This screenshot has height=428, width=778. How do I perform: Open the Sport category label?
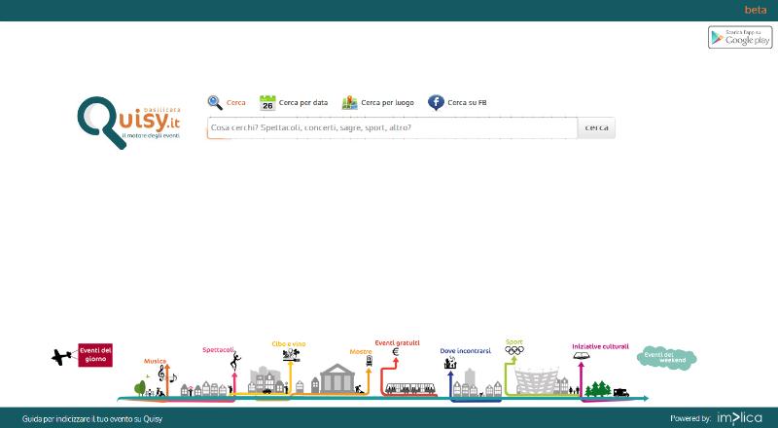pyautogui.click(x=514, y=341)
